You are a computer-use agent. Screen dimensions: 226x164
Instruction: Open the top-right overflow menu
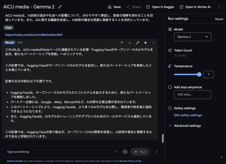219,7
